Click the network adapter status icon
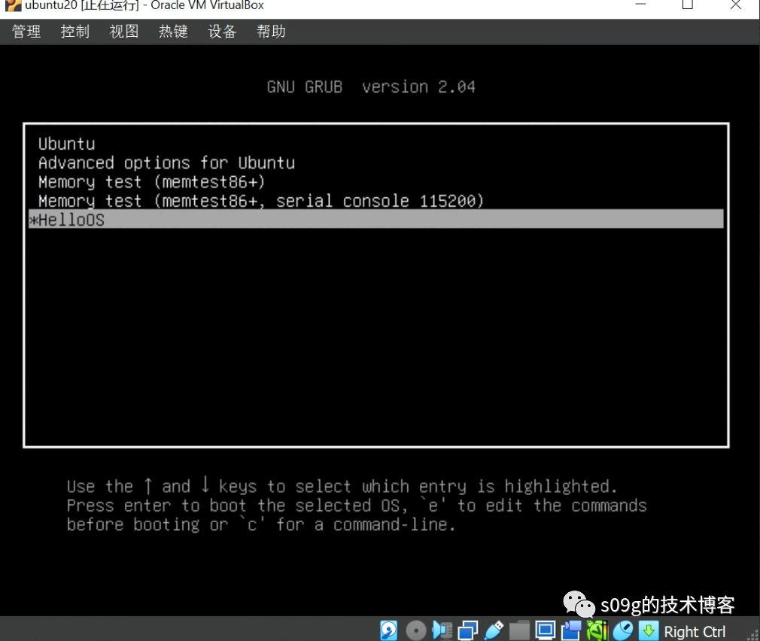The image size is (760, 641). pyautogui.click(x=468, y=630)
